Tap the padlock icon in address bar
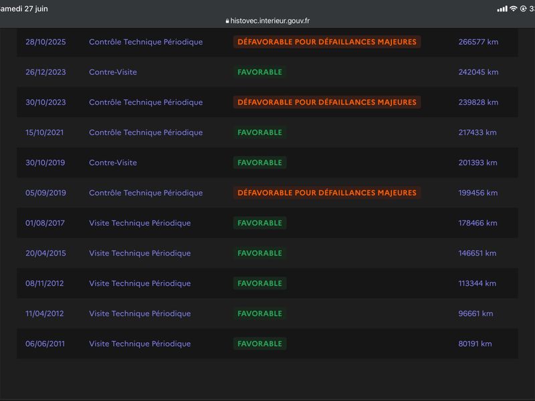Viewport: 535px width, 401px height. pos(227,21)
